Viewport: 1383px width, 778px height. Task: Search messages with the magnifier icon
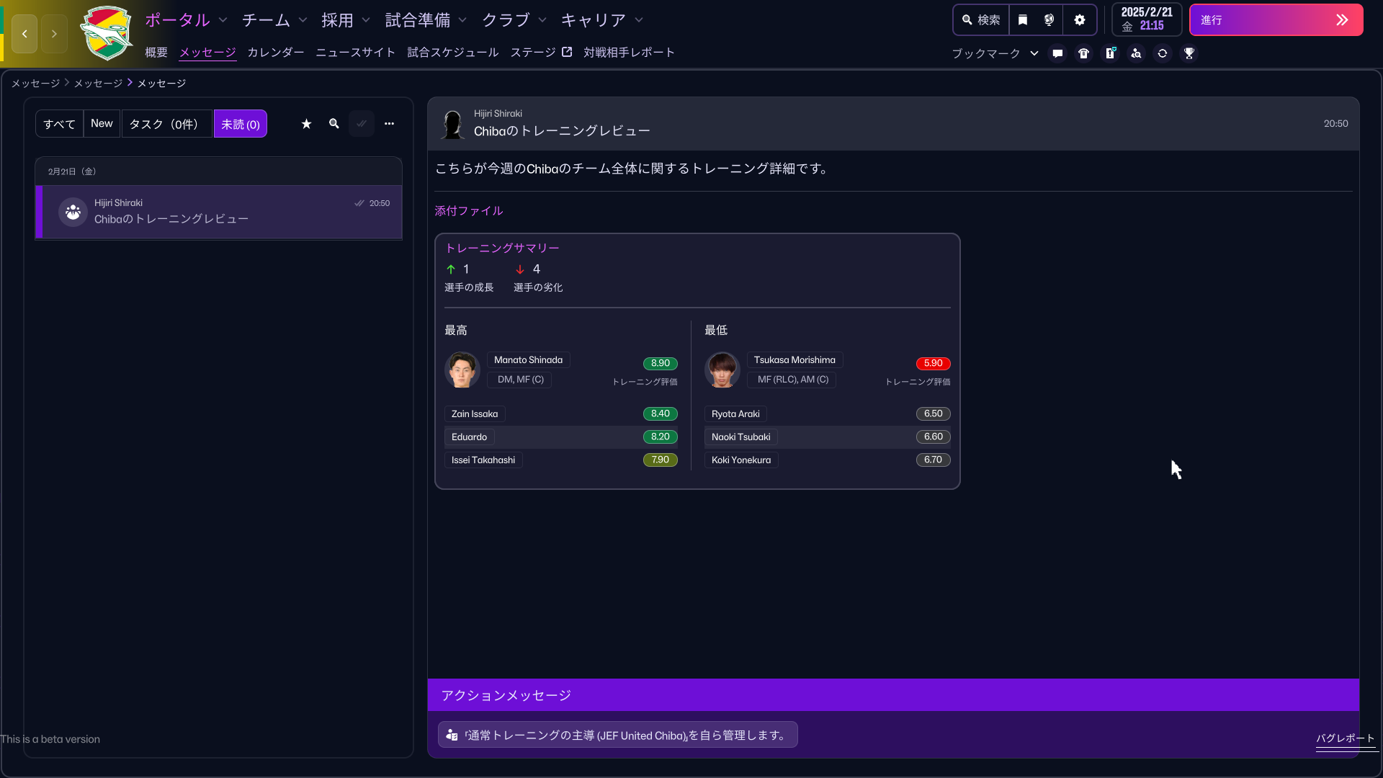pos(334,124)
